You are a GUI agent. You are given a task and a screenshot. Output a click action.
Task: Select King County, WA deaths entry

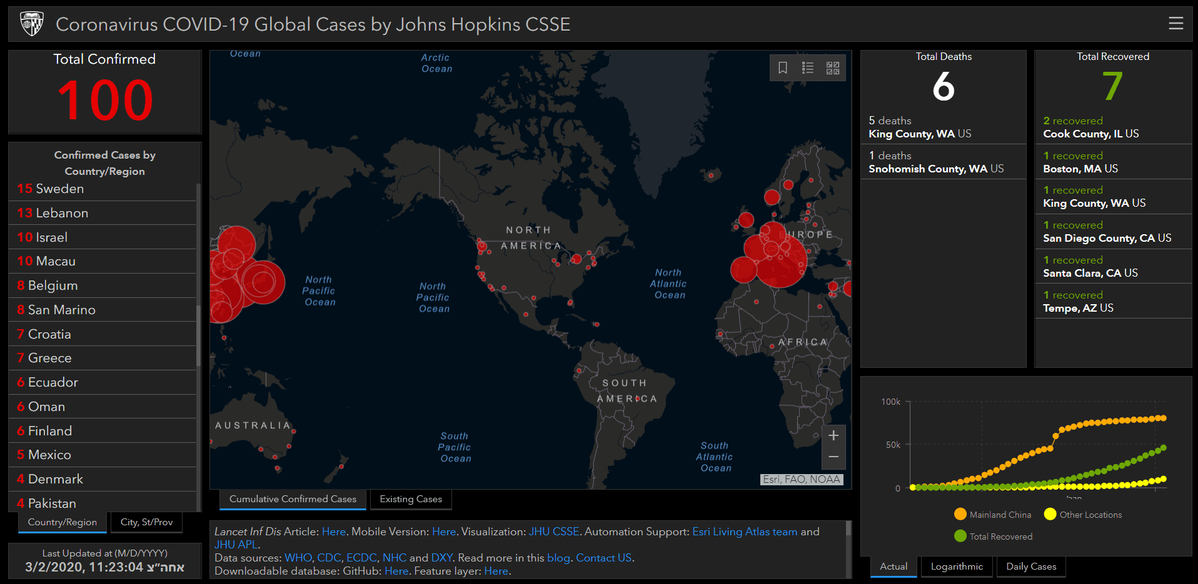pos(944,127)
